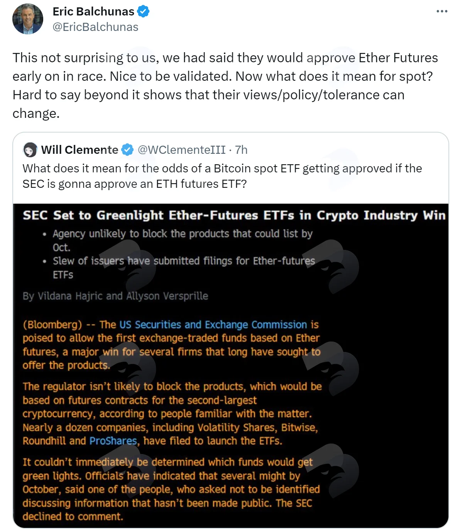This screenshot has height=531, width=460.
Task: Click US Securities and Exchange Commission link
Action: pyautogui.click(x=213, y=325)
